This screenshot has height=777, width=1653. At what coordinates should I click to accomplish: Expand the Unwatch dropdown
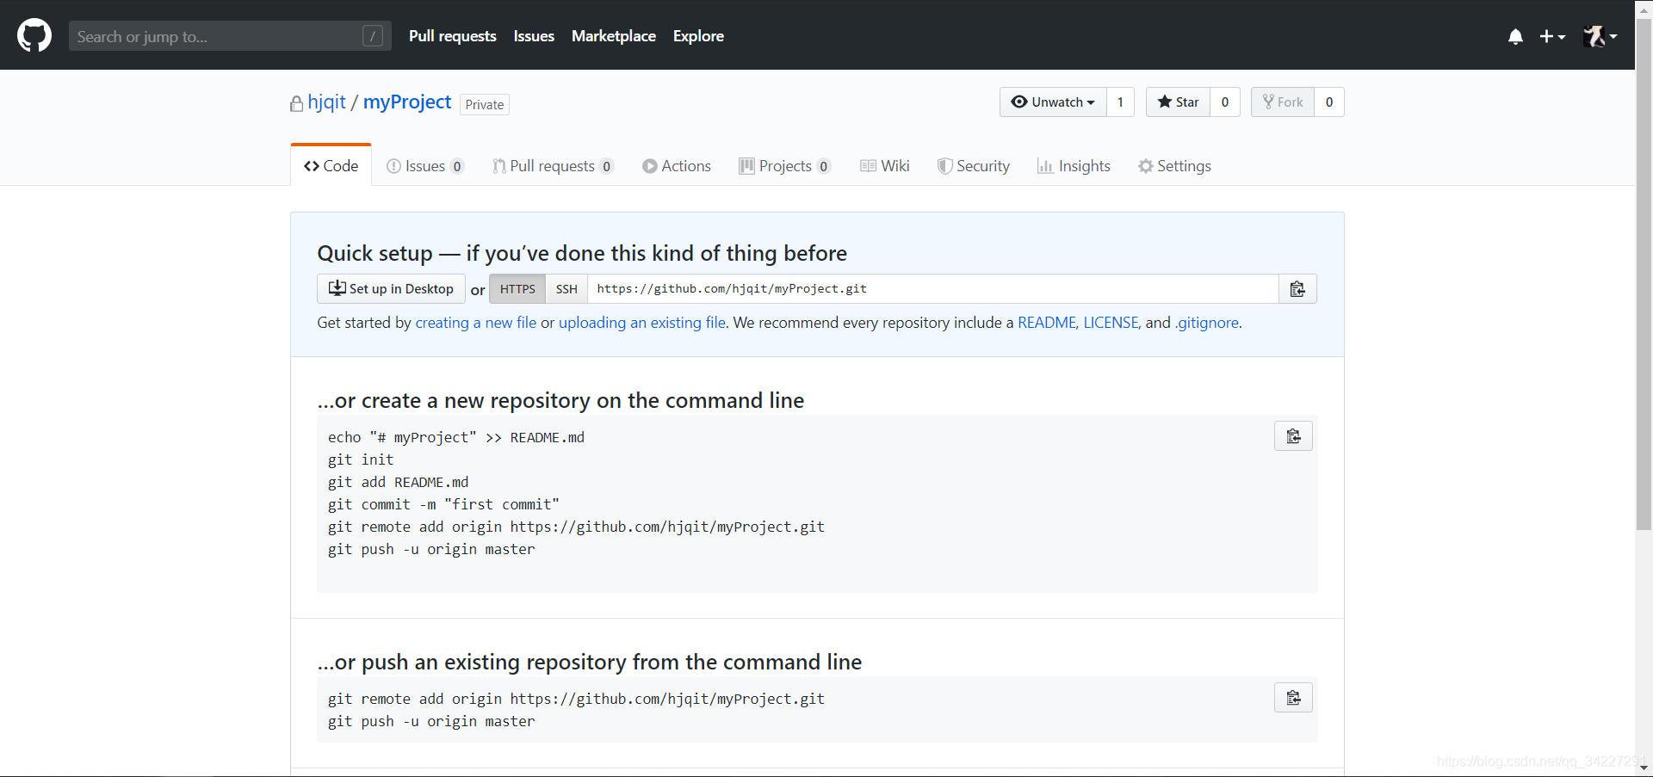[x=1053, y=102]
